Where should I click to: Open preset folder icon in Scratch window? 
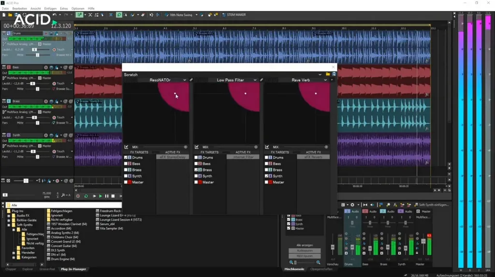click(x=328, y=74)
